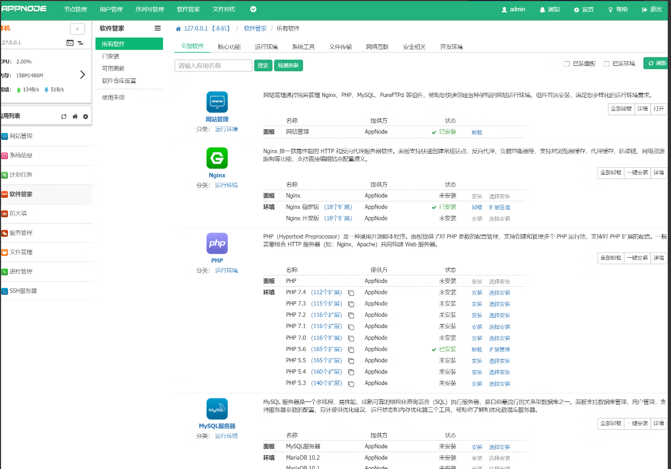The height and width of the screenshot is (469, 671).
Task: Click the green 刷新 button
Action: tap(657, 63)
